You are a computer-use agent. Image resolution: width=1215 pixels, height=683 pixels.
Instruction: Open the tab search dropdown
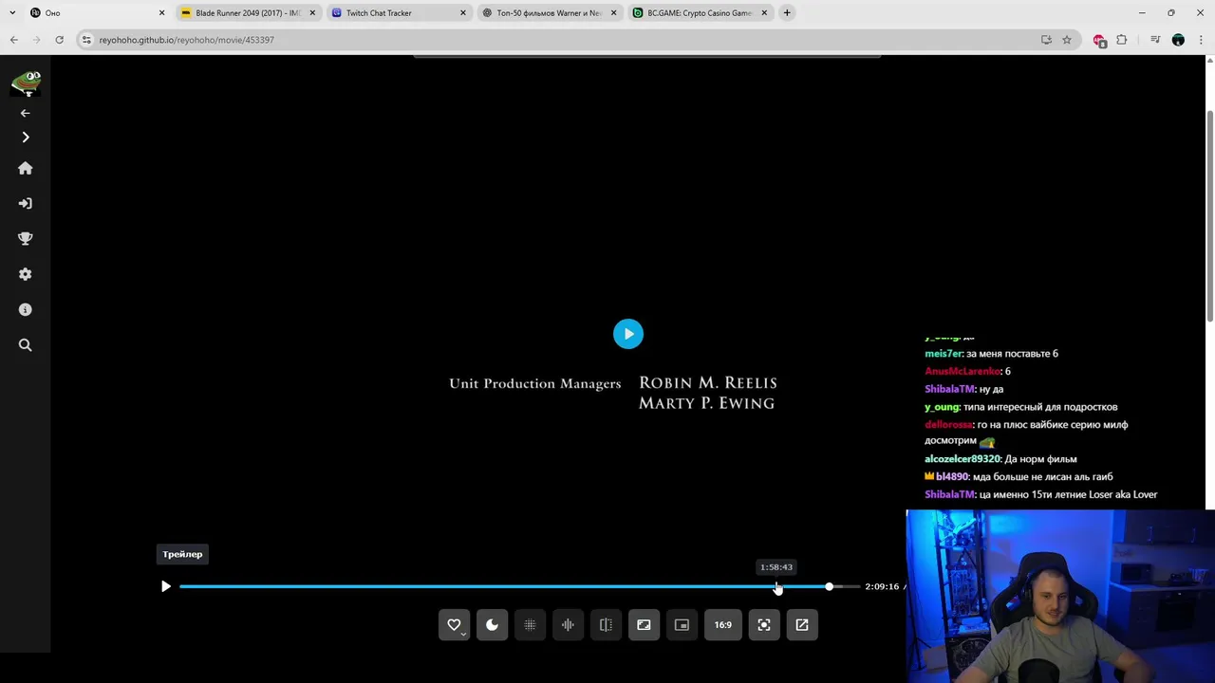pos(12,13)
